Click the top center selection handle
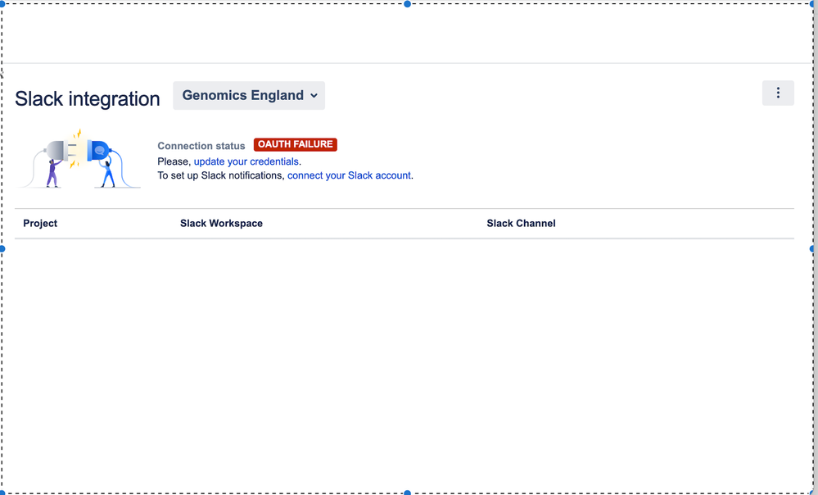 coord(407,4)
